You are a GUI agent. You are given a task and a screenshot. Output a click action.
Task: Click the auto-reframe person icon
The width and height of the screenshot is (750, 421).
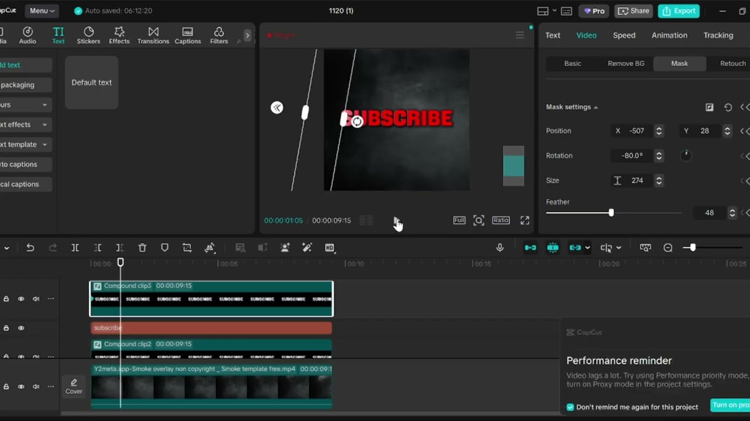point(285,248)
